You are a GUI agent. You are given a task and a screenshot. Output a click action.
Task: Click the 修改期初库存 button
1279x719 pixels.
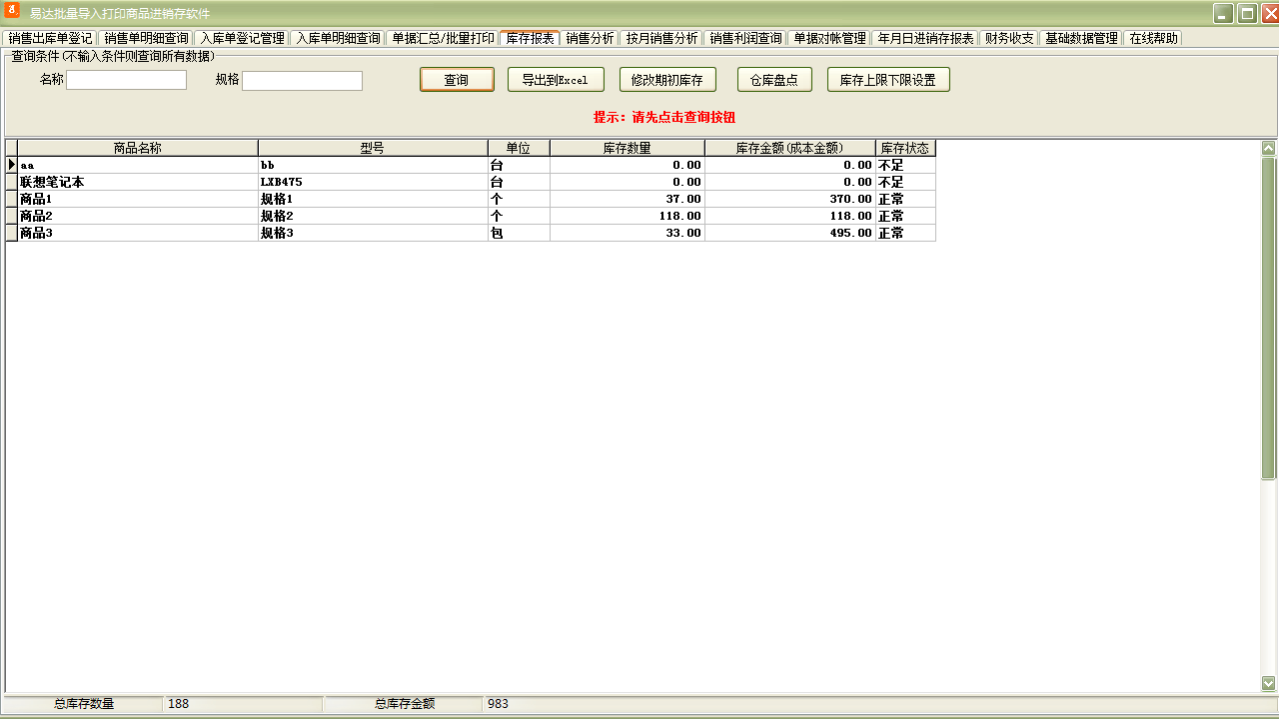pos(667,80)
